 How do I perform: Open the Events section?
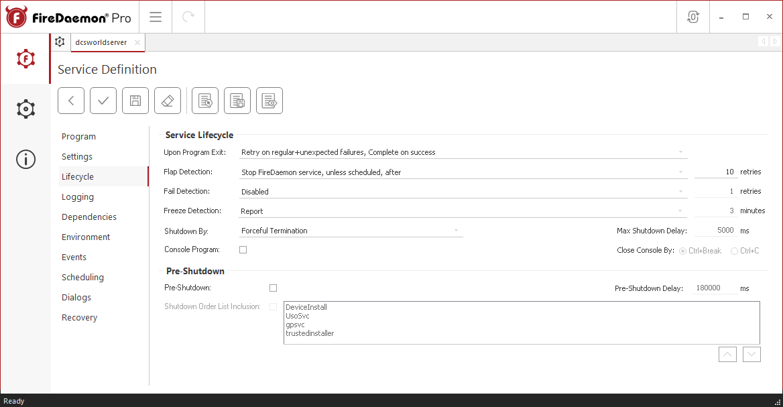(x=74, y=257)
